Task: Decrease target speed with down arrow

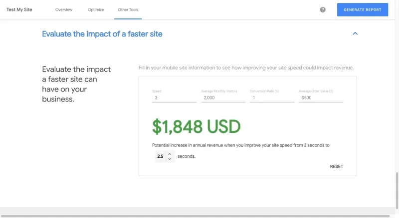Action: coord(170,159)
